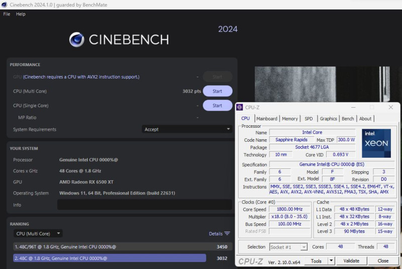Click the 10 nm technology value
The image size is (402, 269).
[x=281, y=155]
